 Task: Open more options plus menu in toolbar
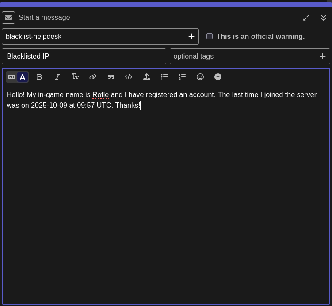[x=218, y=77]
